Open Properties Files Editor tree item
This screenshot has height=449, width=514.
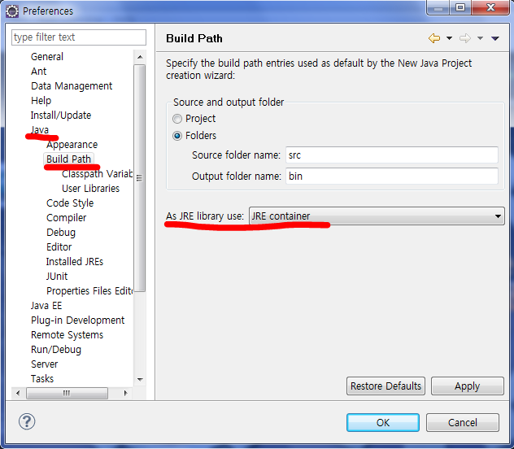(89, 291)
